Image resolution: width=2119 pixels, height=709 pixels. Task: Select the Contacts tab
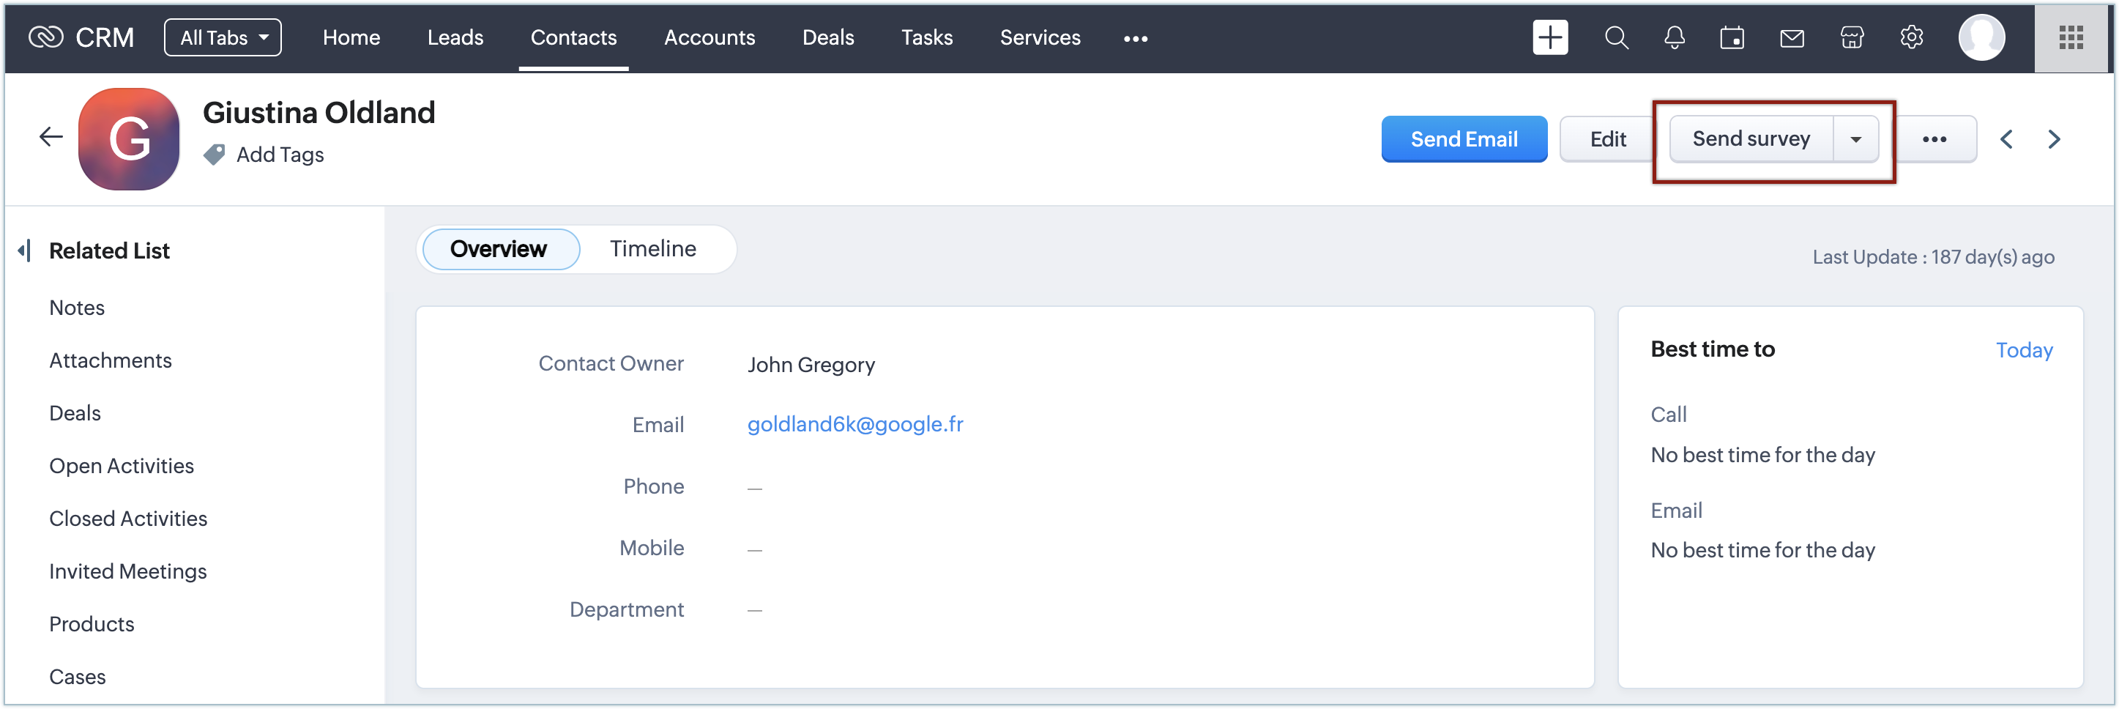pyautogui.click(x=573, y=38)
